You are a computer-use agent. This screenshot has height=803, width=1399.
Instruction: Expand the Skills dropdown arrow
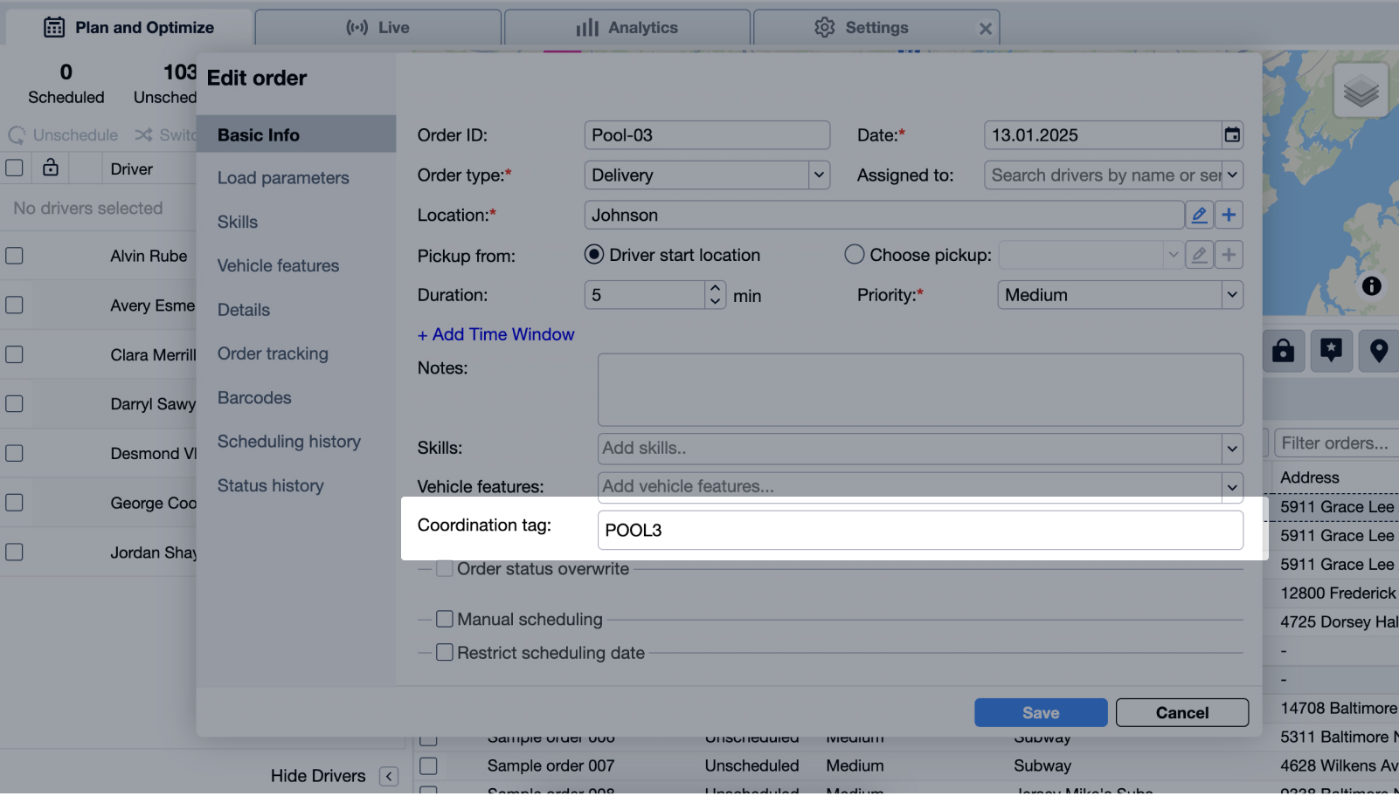coord(1231,450)
